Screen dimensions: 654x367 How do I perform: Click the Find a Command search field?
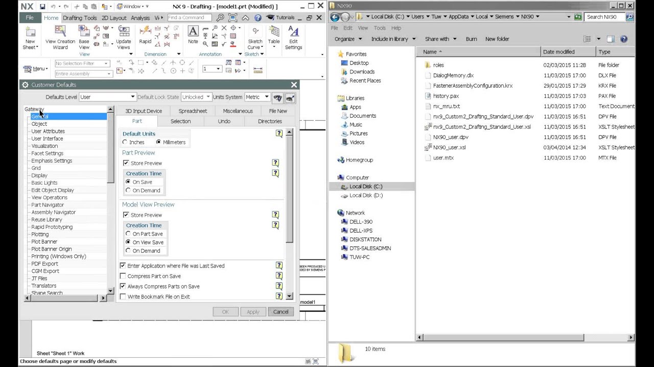point(190,17)
